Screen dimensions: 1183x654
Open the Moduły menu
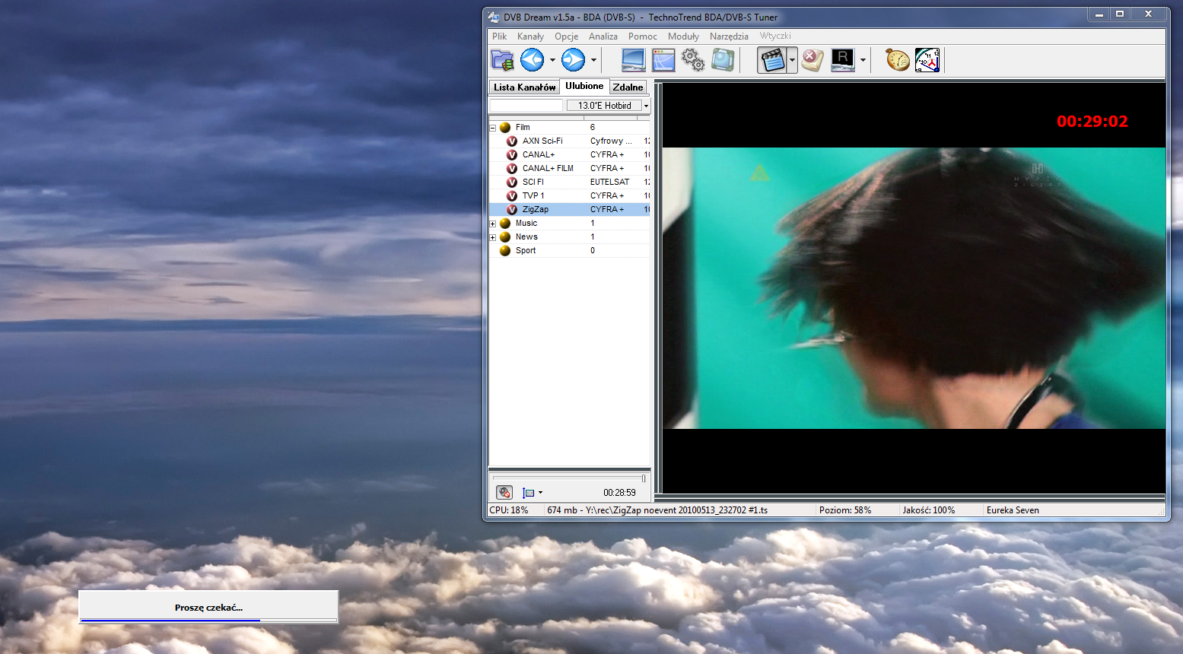click(683, 36)
